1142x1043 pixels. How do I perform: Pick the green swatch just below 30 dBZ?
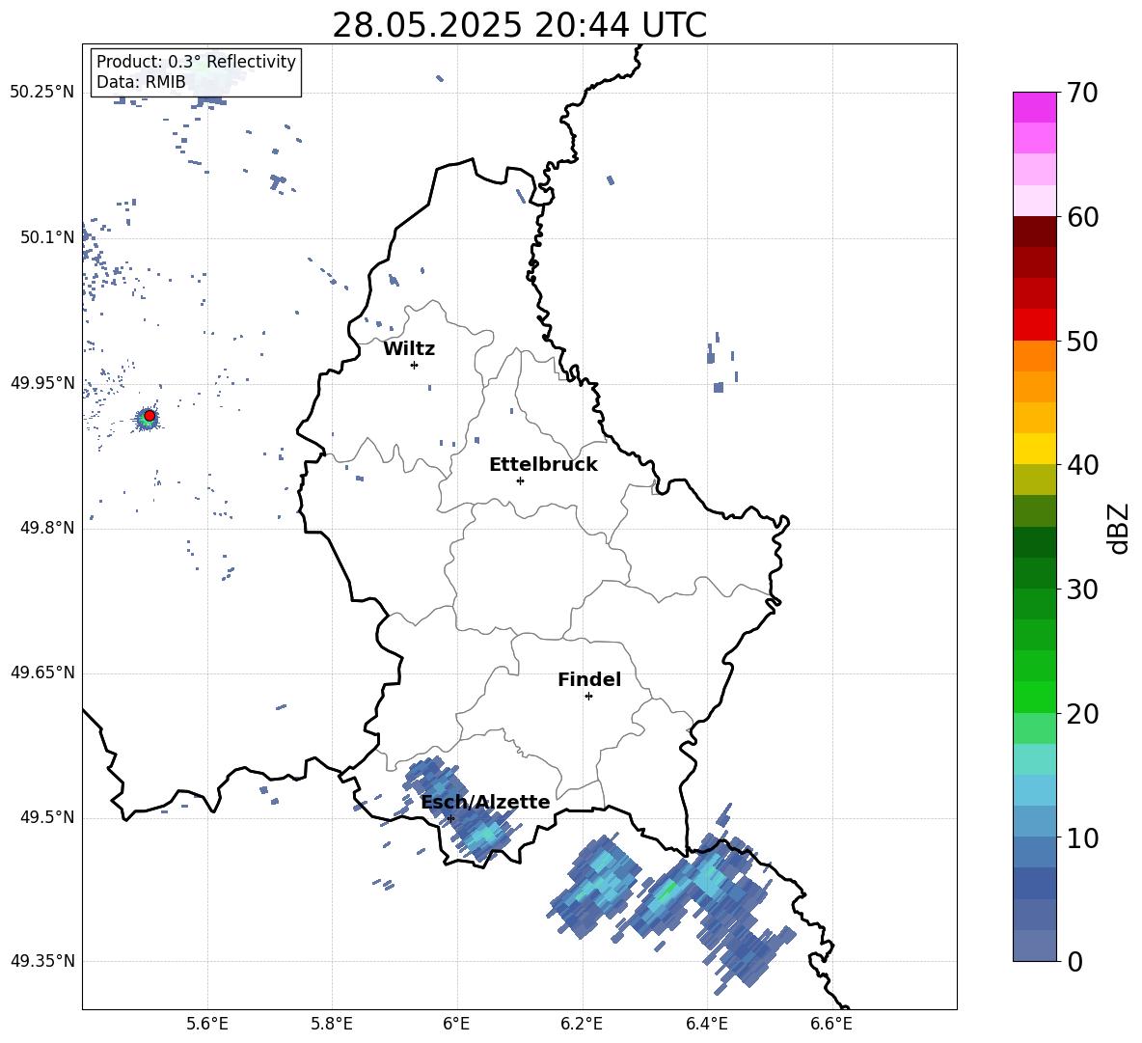[1034, 604]
